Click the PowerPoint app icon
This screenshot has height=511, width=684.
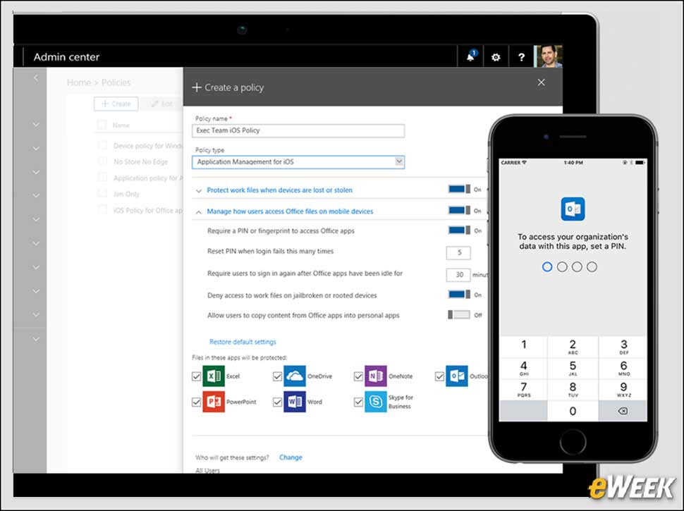[x=214, y=402]
